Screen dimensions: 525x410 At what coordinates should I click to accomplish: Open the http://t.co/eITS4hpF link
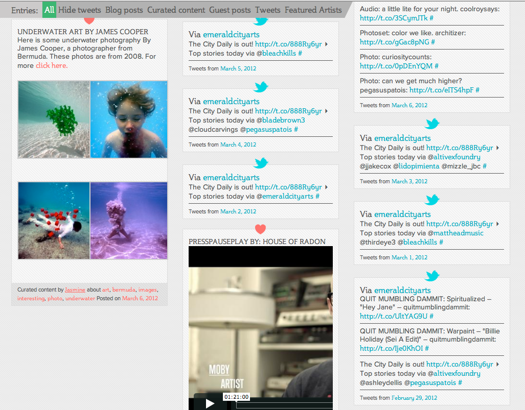442,90
